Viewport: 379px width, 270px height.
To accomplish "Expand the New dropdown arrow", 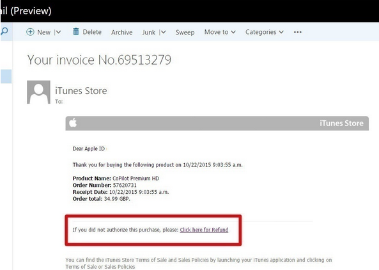I will pos(58,32).
